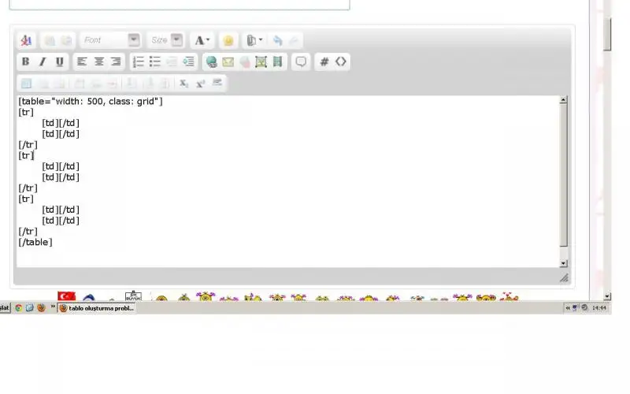This screenshot has height=394, width=630.
Task: Wrap selection in quote tags
Action: (300, 61)
